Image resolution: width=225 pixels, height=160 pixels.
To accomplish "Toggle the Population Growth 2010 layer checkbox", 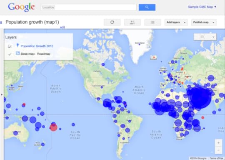I will click(10, 46).
